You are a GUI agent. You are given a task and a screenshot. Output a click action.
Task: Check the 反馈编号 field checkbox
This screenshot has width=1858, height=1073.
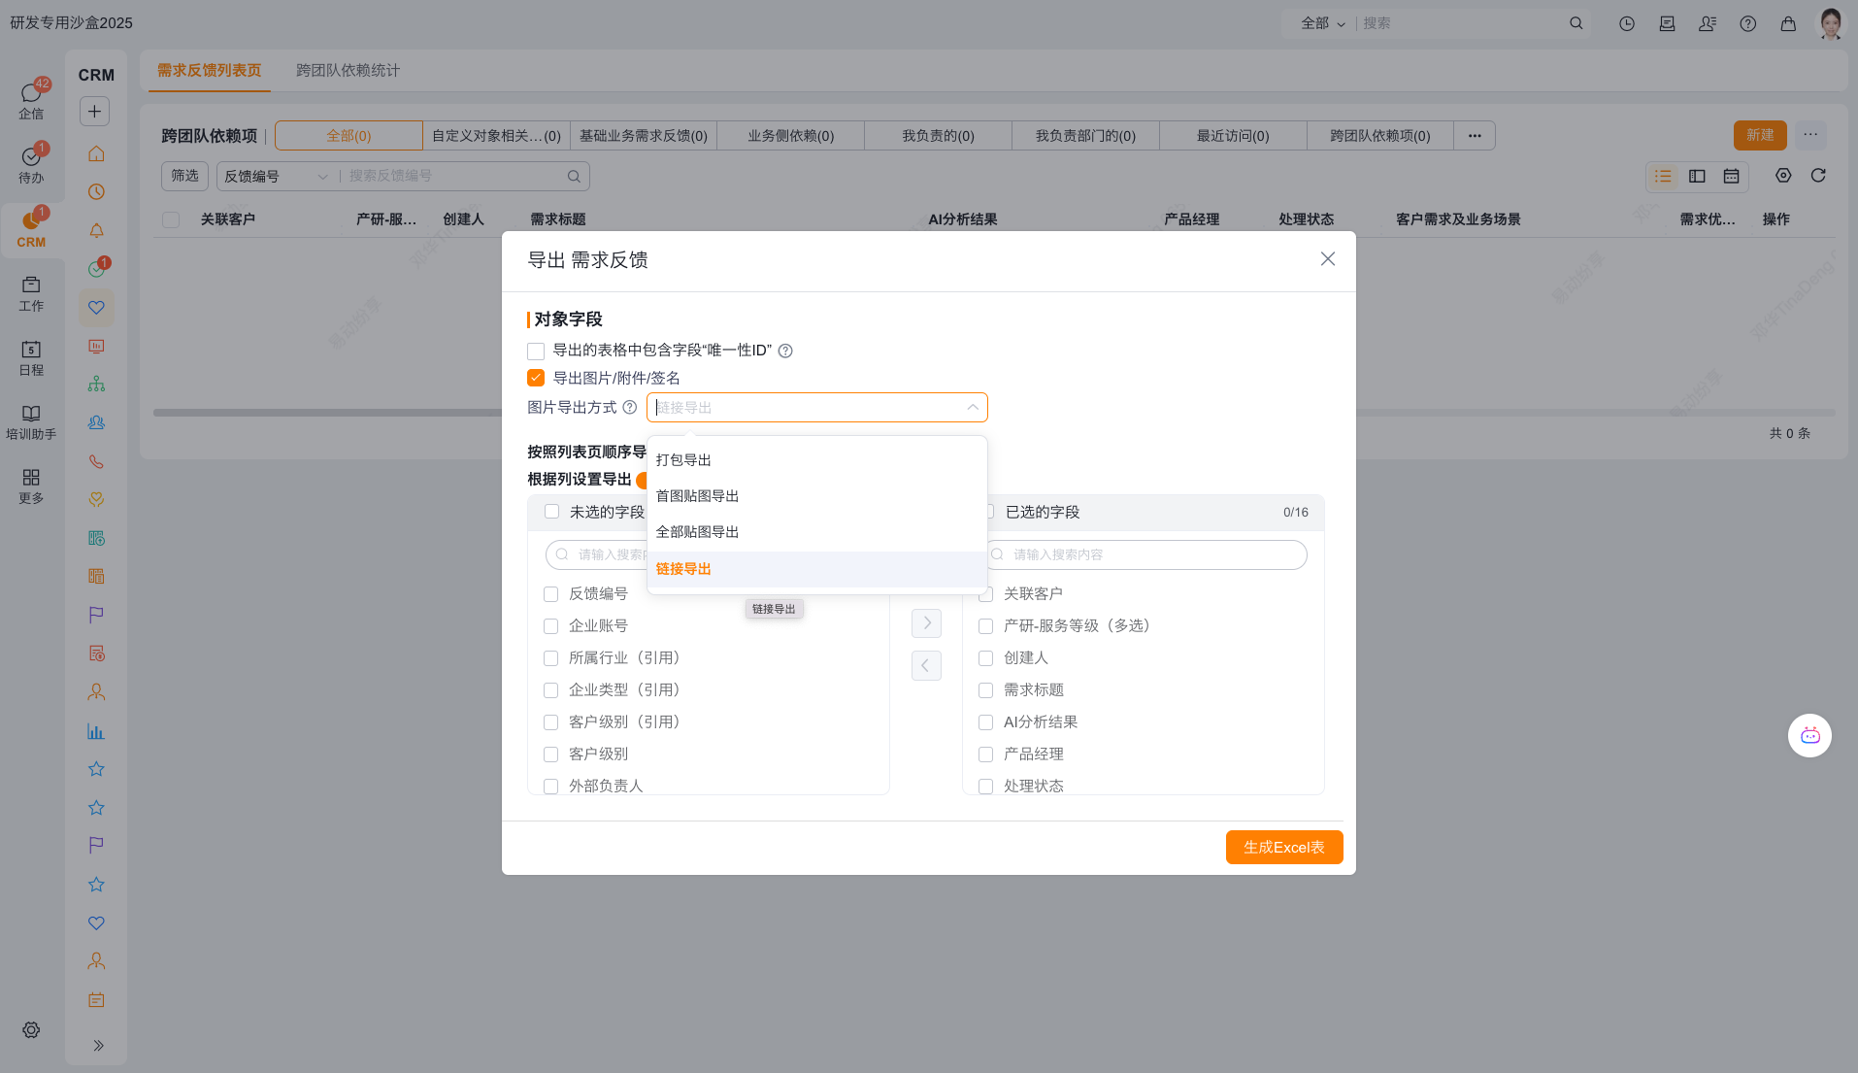click(x=551, y=594)
